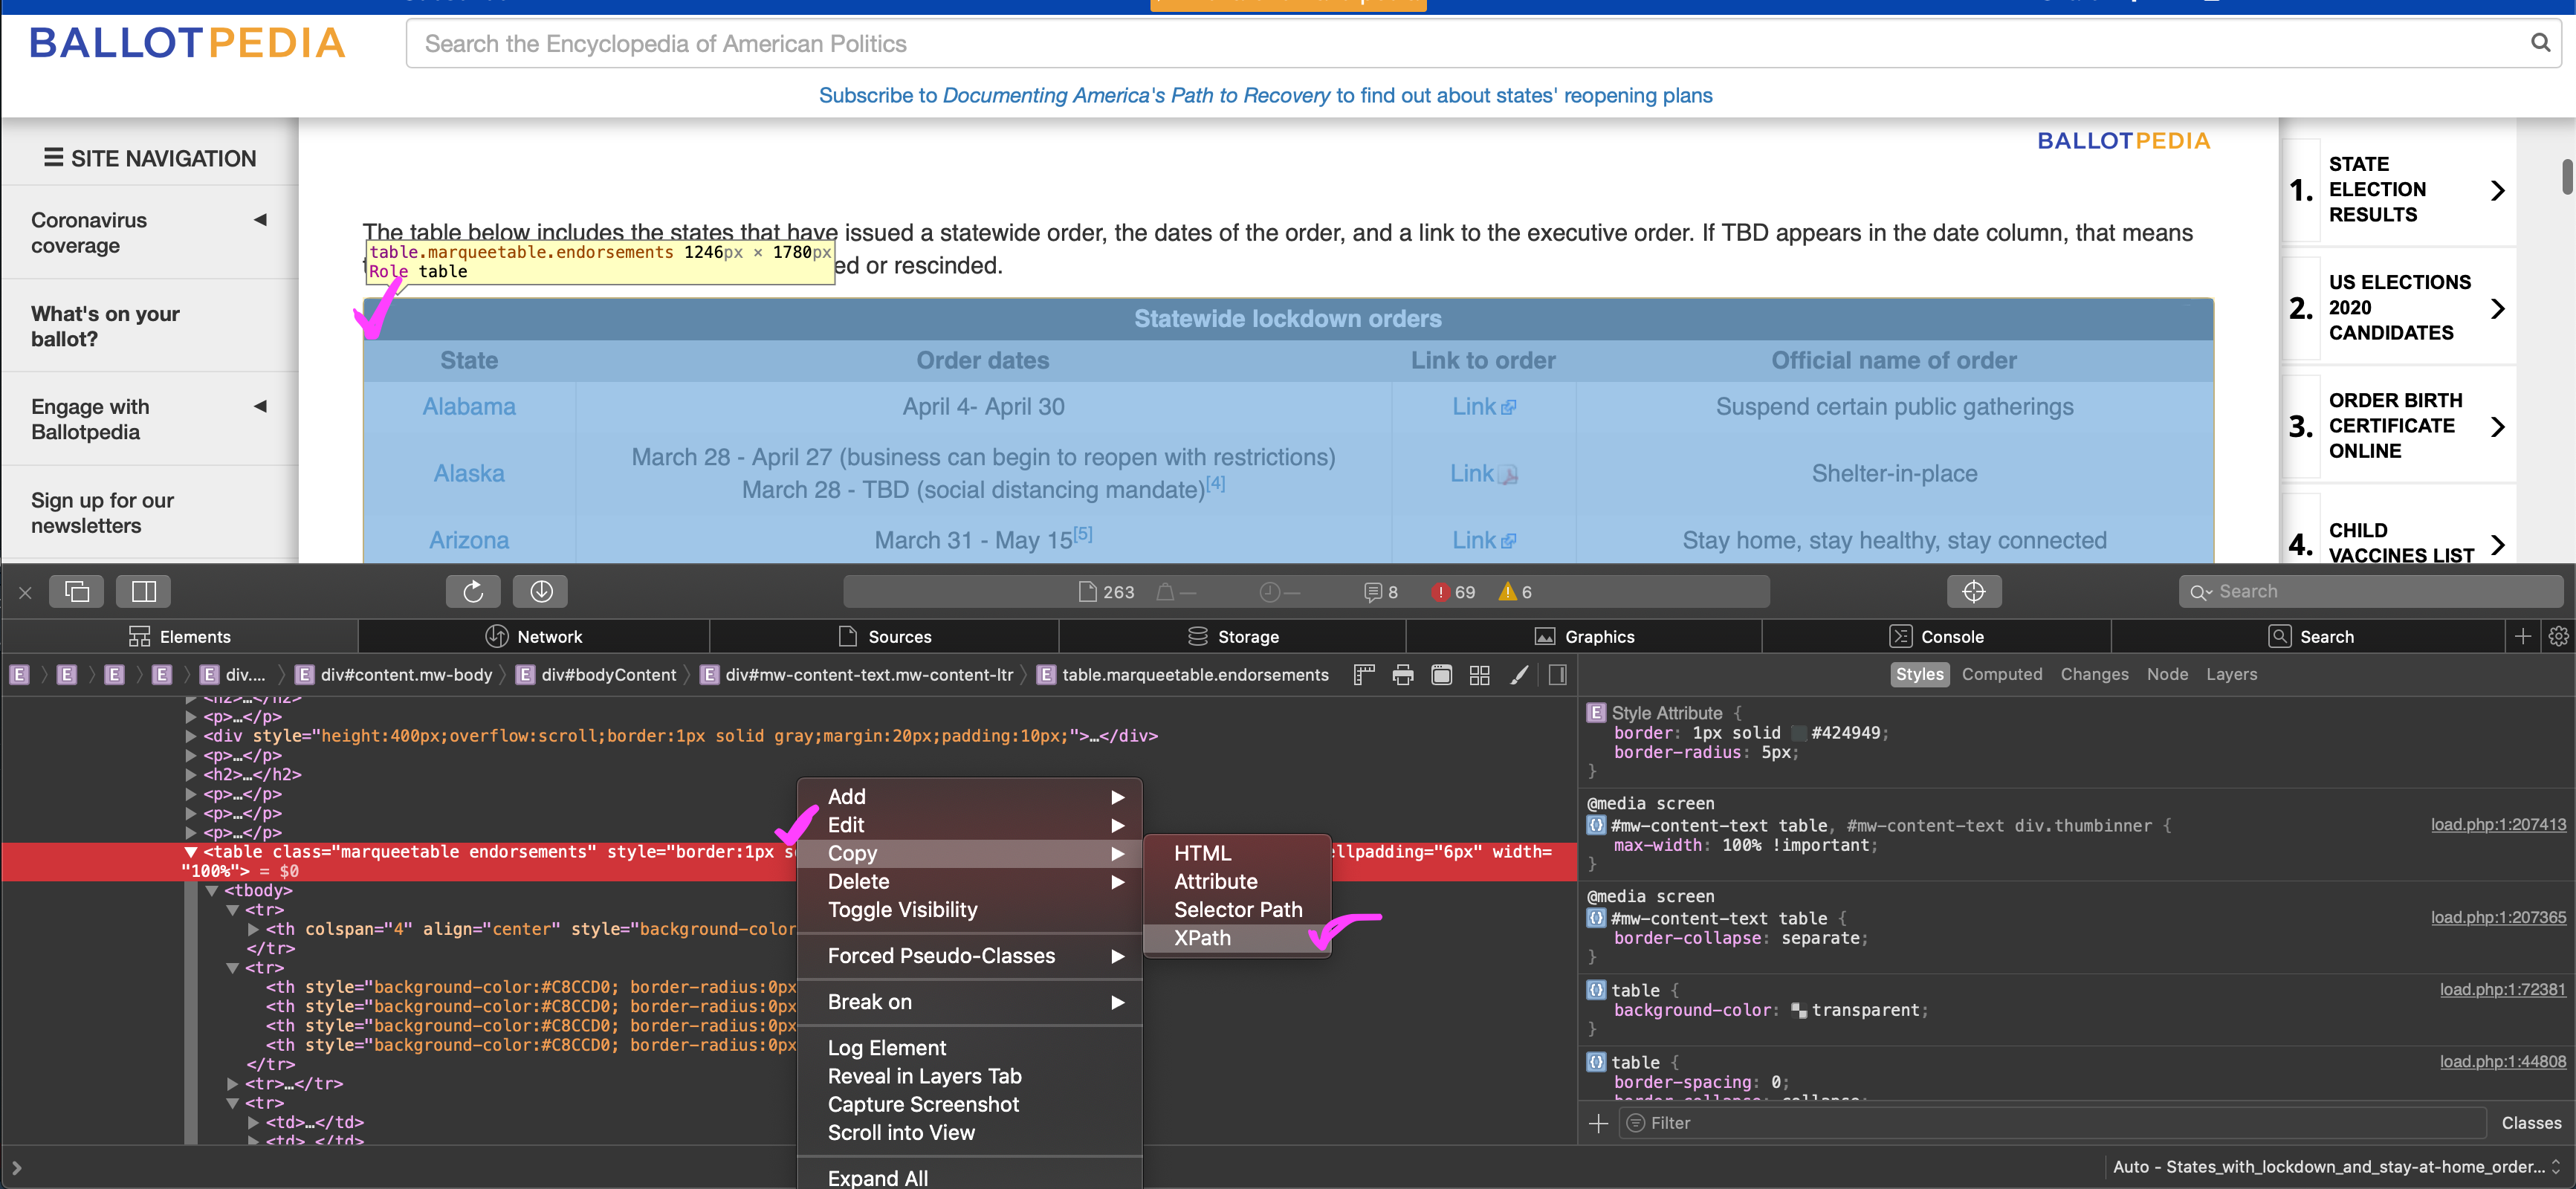This screenshot has height=1189, width=2576.
Task: Toggle compositing borders icon
Action: (x=1441, y=675)
